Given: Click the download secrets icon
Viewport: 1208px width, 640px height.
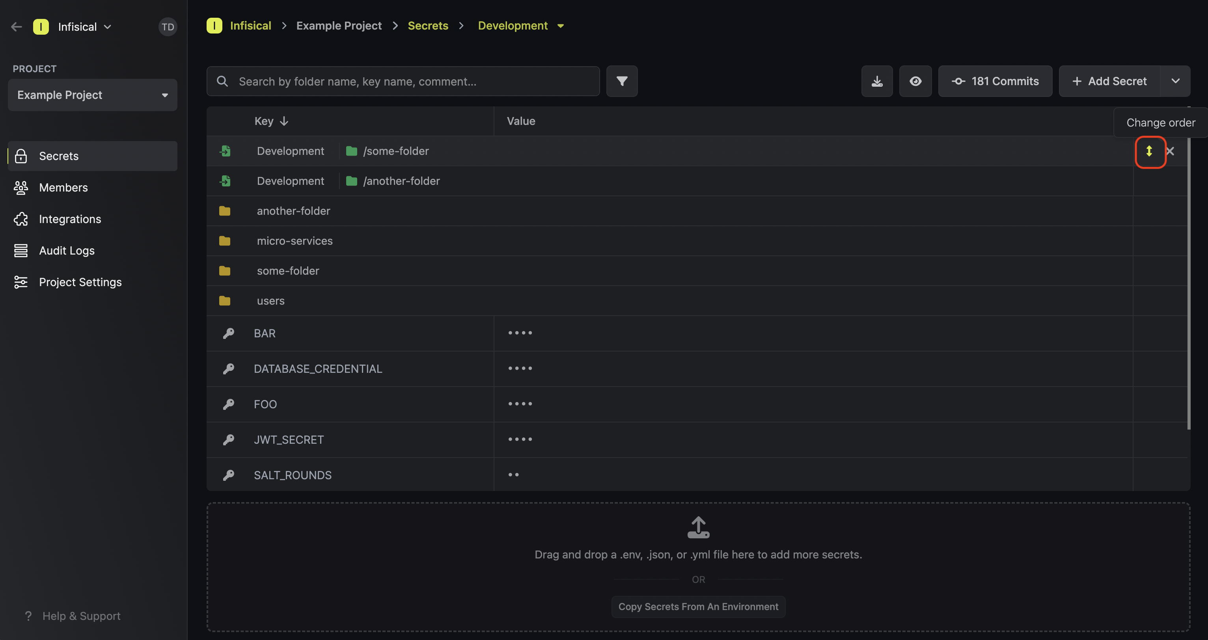Looking at the screenshot, I should pos(877,81).
